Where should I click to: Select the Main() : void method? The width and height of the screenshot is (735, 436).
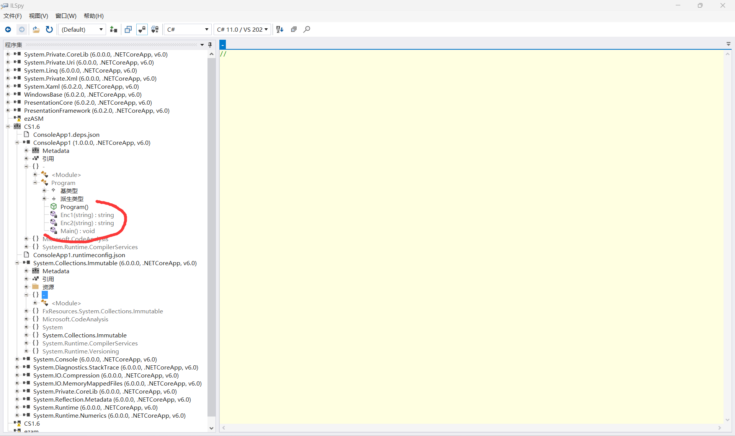point(77,231)
